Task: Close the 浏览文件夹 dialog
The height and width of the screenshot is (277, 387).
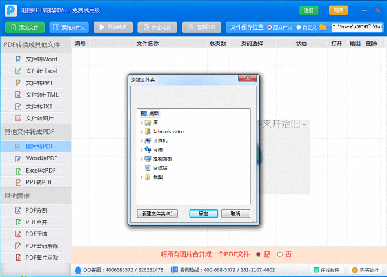Action: (248, 79)
